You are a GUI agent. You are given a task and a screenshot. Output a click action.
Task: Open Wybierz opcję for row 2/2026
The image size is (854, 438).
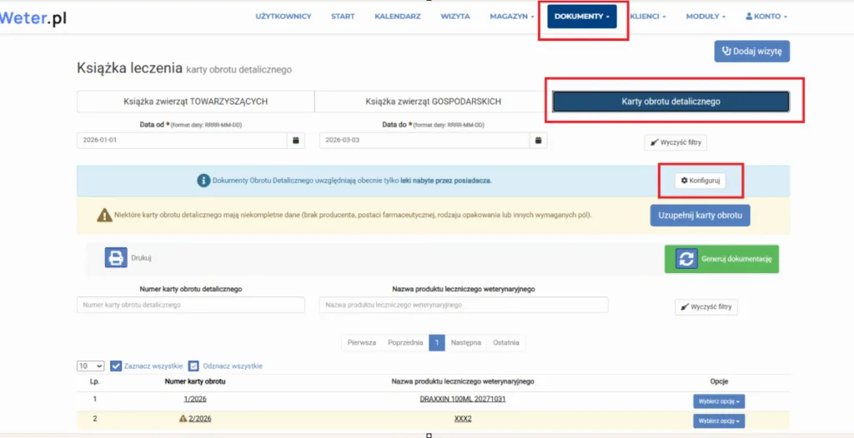(x=718, y=421)
